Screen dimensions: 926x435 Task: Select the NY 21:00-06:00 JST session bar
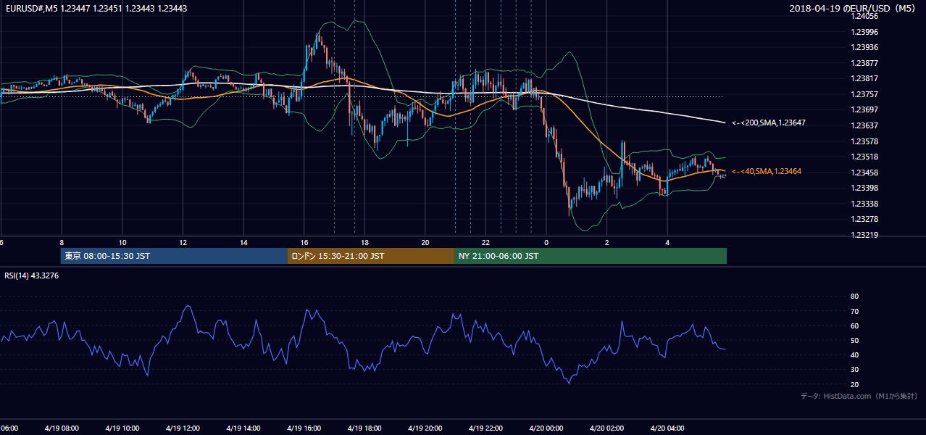[591, 256]
